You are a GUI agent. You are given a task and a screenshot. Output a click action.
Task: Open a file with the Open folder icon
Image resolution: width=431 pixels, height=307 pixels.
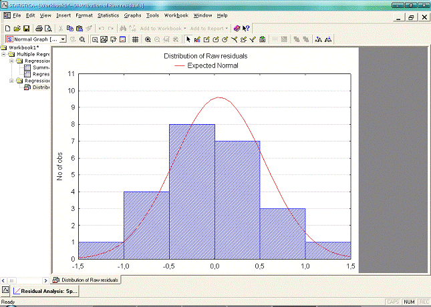coord(17,29)
